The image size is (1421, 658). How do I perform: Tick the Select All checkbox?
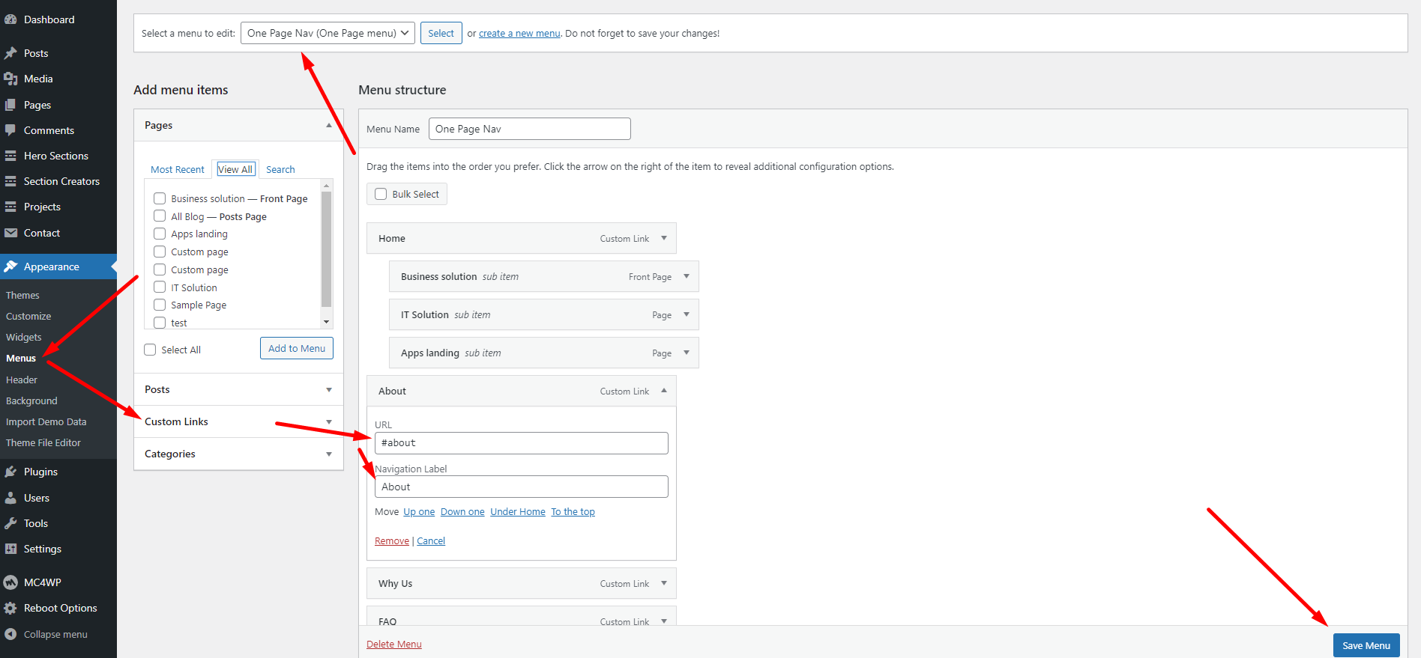click(150, 350)
